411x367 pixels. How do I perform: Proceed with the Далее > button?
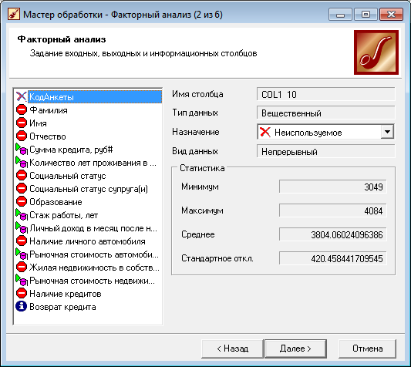click(x=295, y=348)
